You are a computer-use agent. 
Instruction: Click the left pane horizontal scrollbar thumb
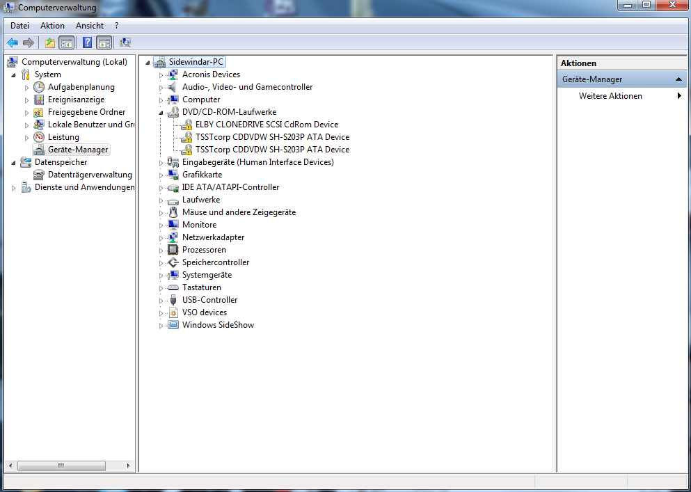tap(61, 466)
